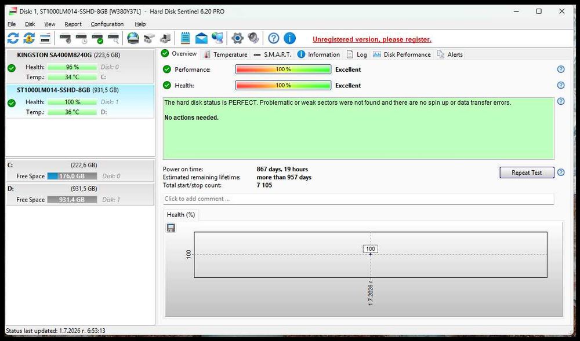The height and width of the screenshot is (341, 580).
Task: Click the blue question mark toolbar icon
Action: [x=274, y=38]
